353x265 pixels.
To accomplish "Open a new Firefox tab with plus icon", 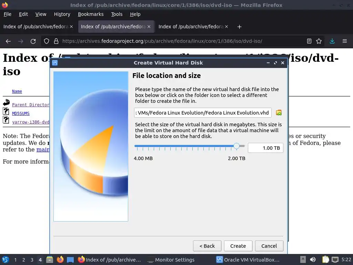I will pyautogui.click(x=239, y=27).
